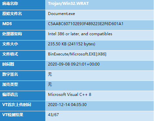Click the 加壳类型 label cell
Screen dimensions: 154x121
point(23,86)
